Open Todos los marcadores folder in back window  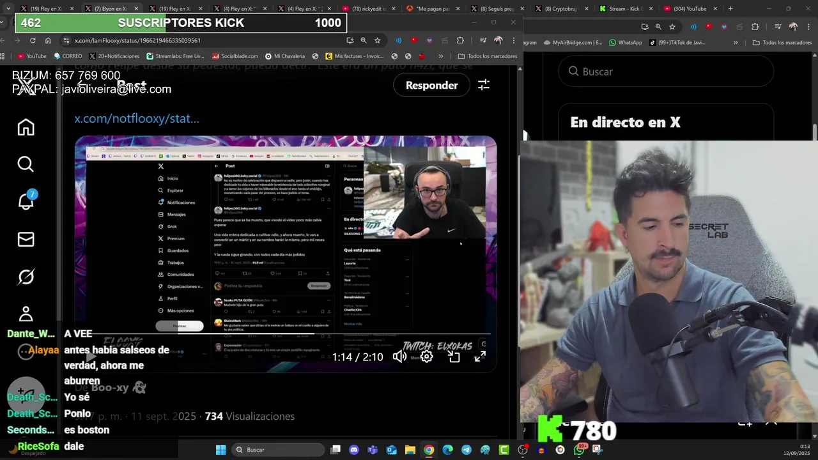pyautogui.click(x=782, y=43)
